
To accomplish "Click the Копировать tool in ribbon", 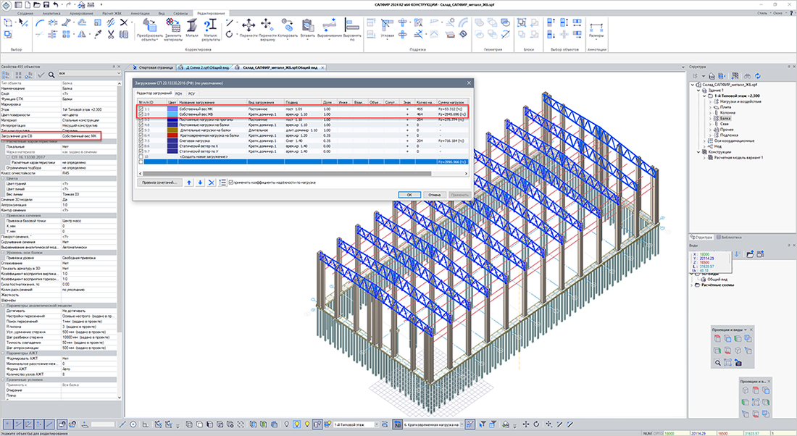I will 288,28.
